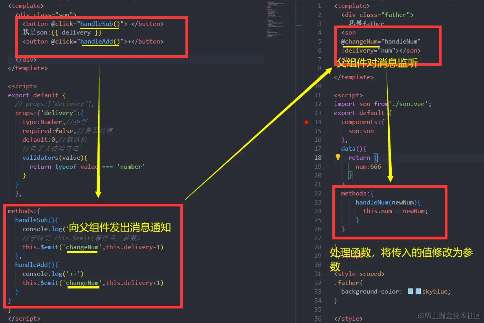Image resolution: width=484 pixels, height=323 pixels.
Task: Click components:{ on line 14
Action: 363,122
